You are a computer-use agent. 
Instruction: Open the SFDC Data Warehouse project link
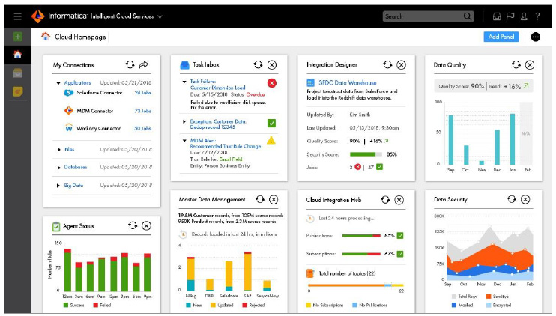coord(347,82)
